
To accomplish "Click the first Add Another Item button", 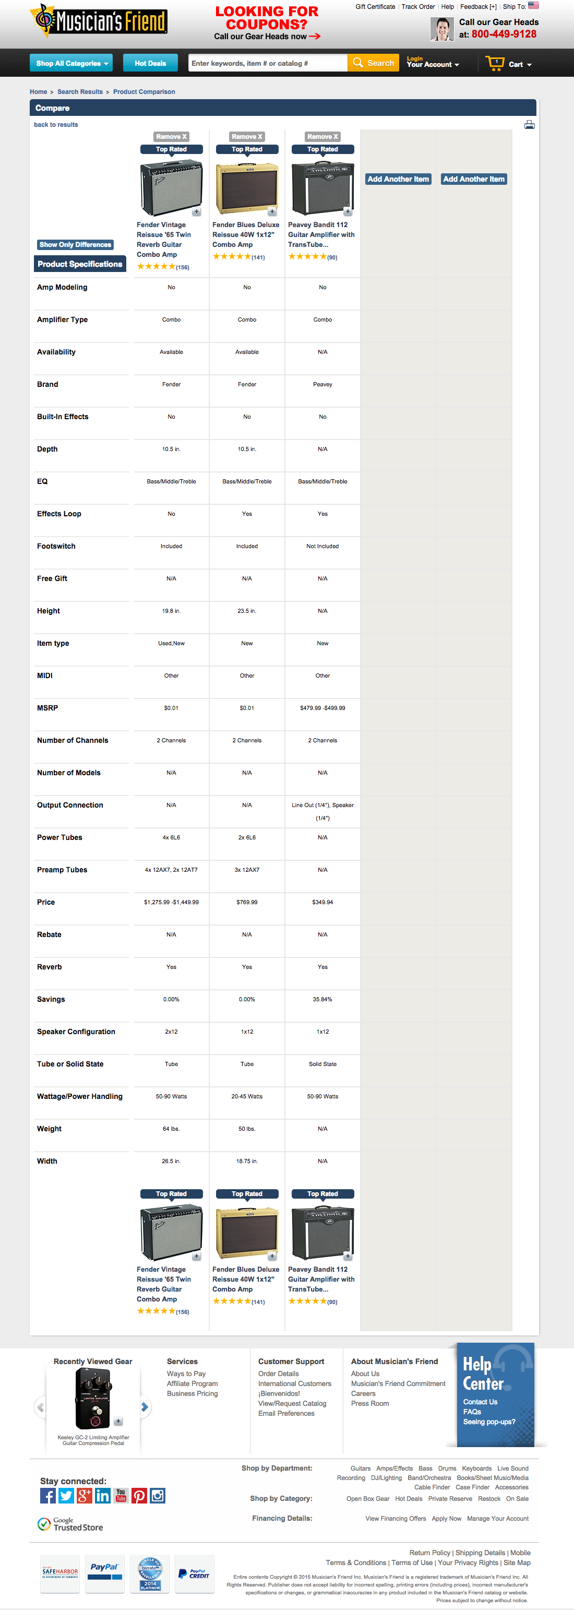I will 398,180.
